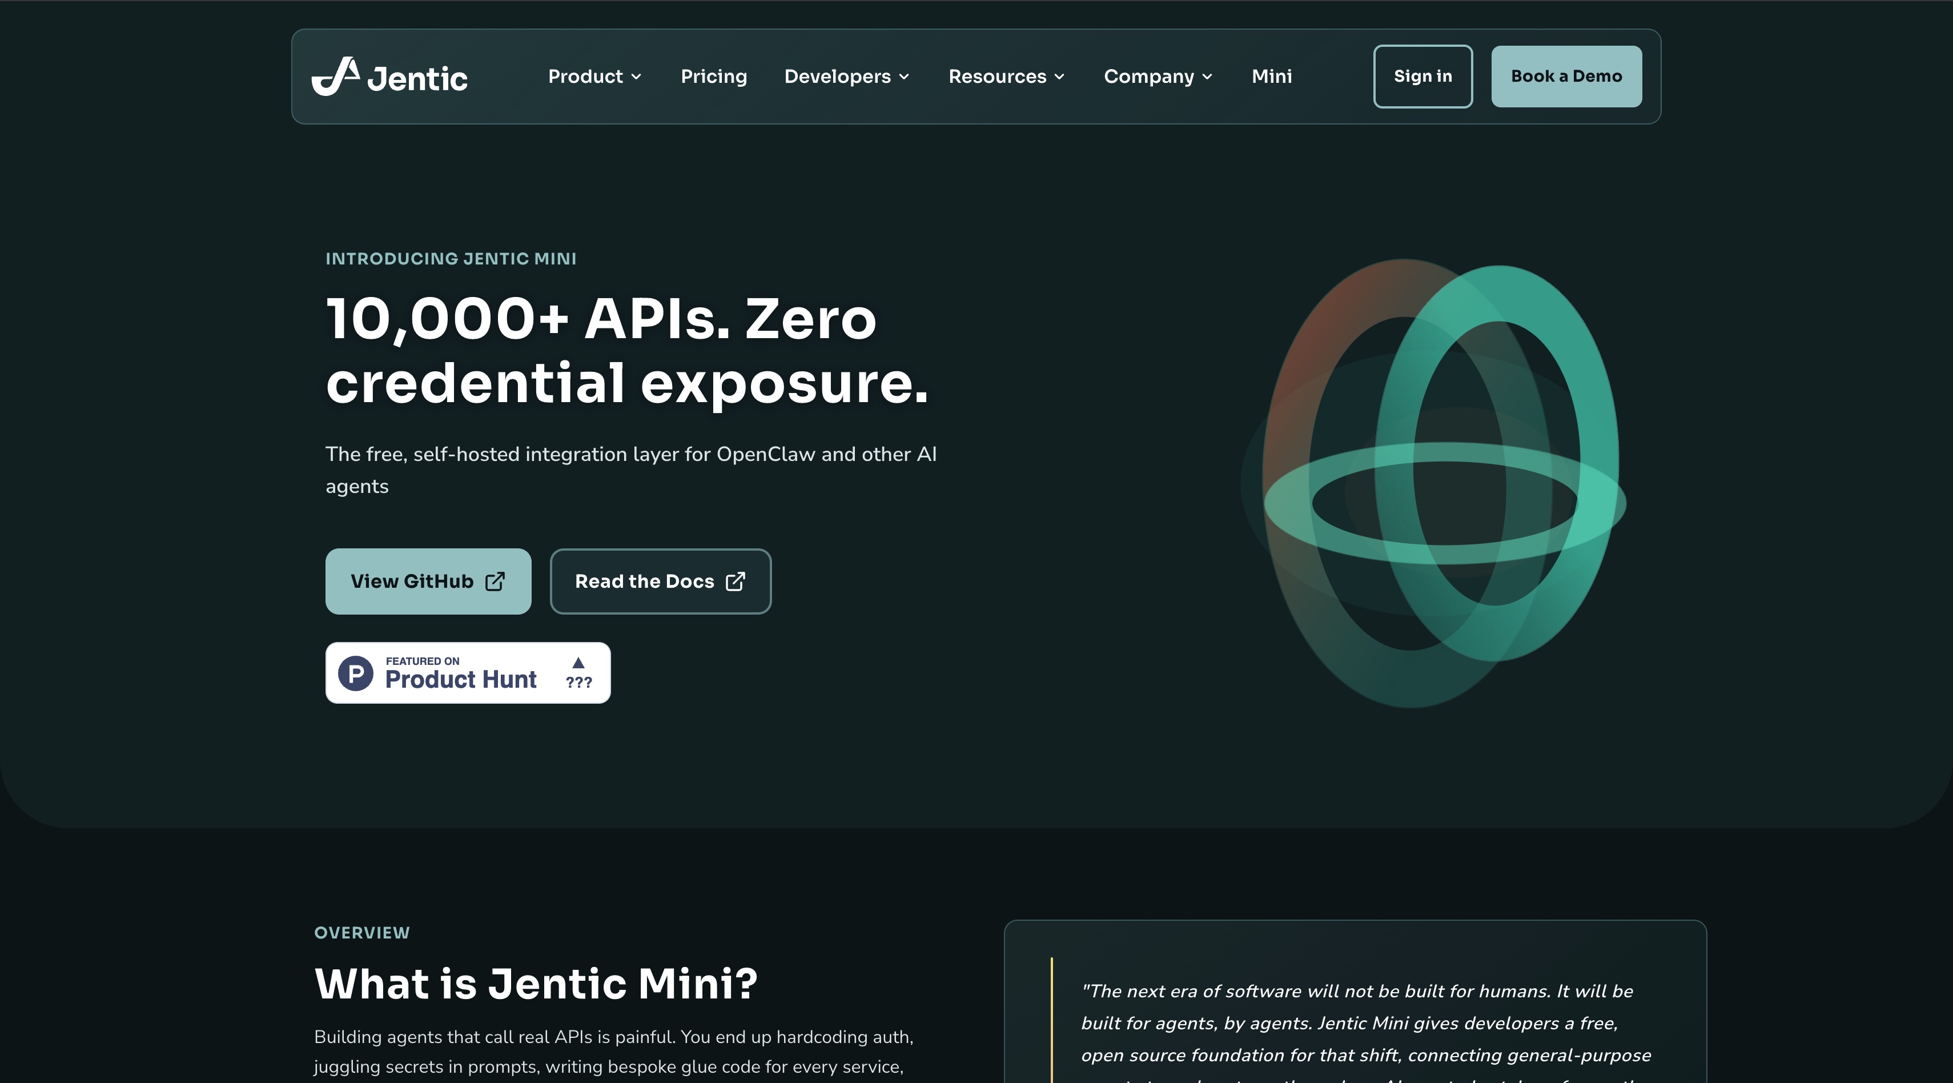1953x1083 pixels.
Task: Click the Book a Demo button
Action: pyautogui.click(x=1566, y=76)
